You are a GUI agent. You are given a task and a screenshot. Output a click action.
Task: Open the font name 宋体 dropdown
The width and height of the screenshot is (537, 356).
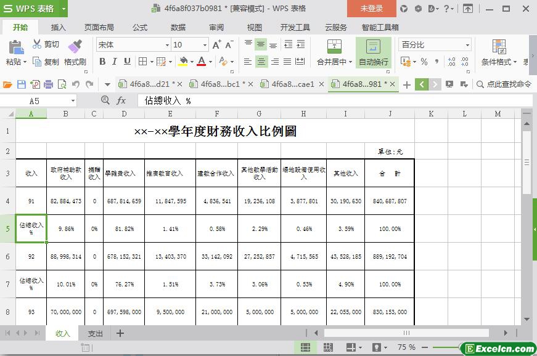coord(167,45)
